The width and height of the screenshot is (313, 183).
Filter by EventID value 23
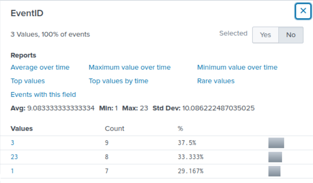click(14, 157)
